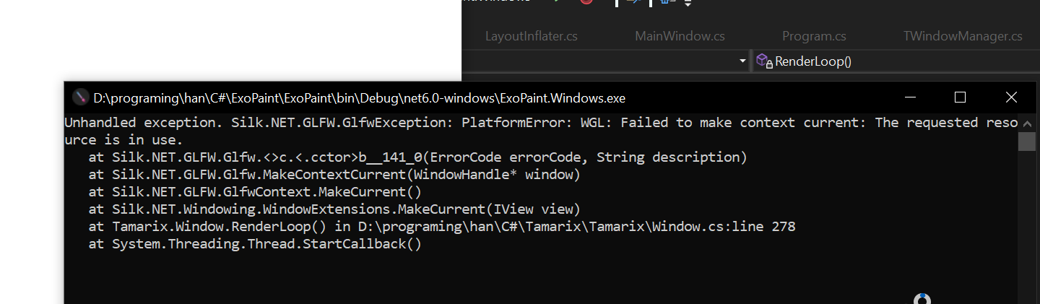Click the purple RenderLoop method icon
This screenshot has width=1040, height=304.
(x=764, y=61)
